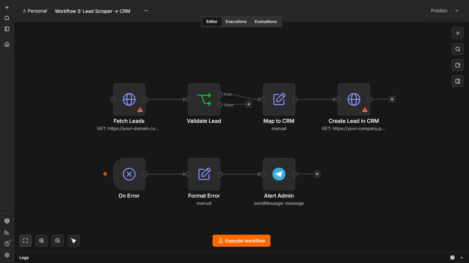Toggle the left sidebar panel icon
The image size is (469, 263).
tap(7, 29)
